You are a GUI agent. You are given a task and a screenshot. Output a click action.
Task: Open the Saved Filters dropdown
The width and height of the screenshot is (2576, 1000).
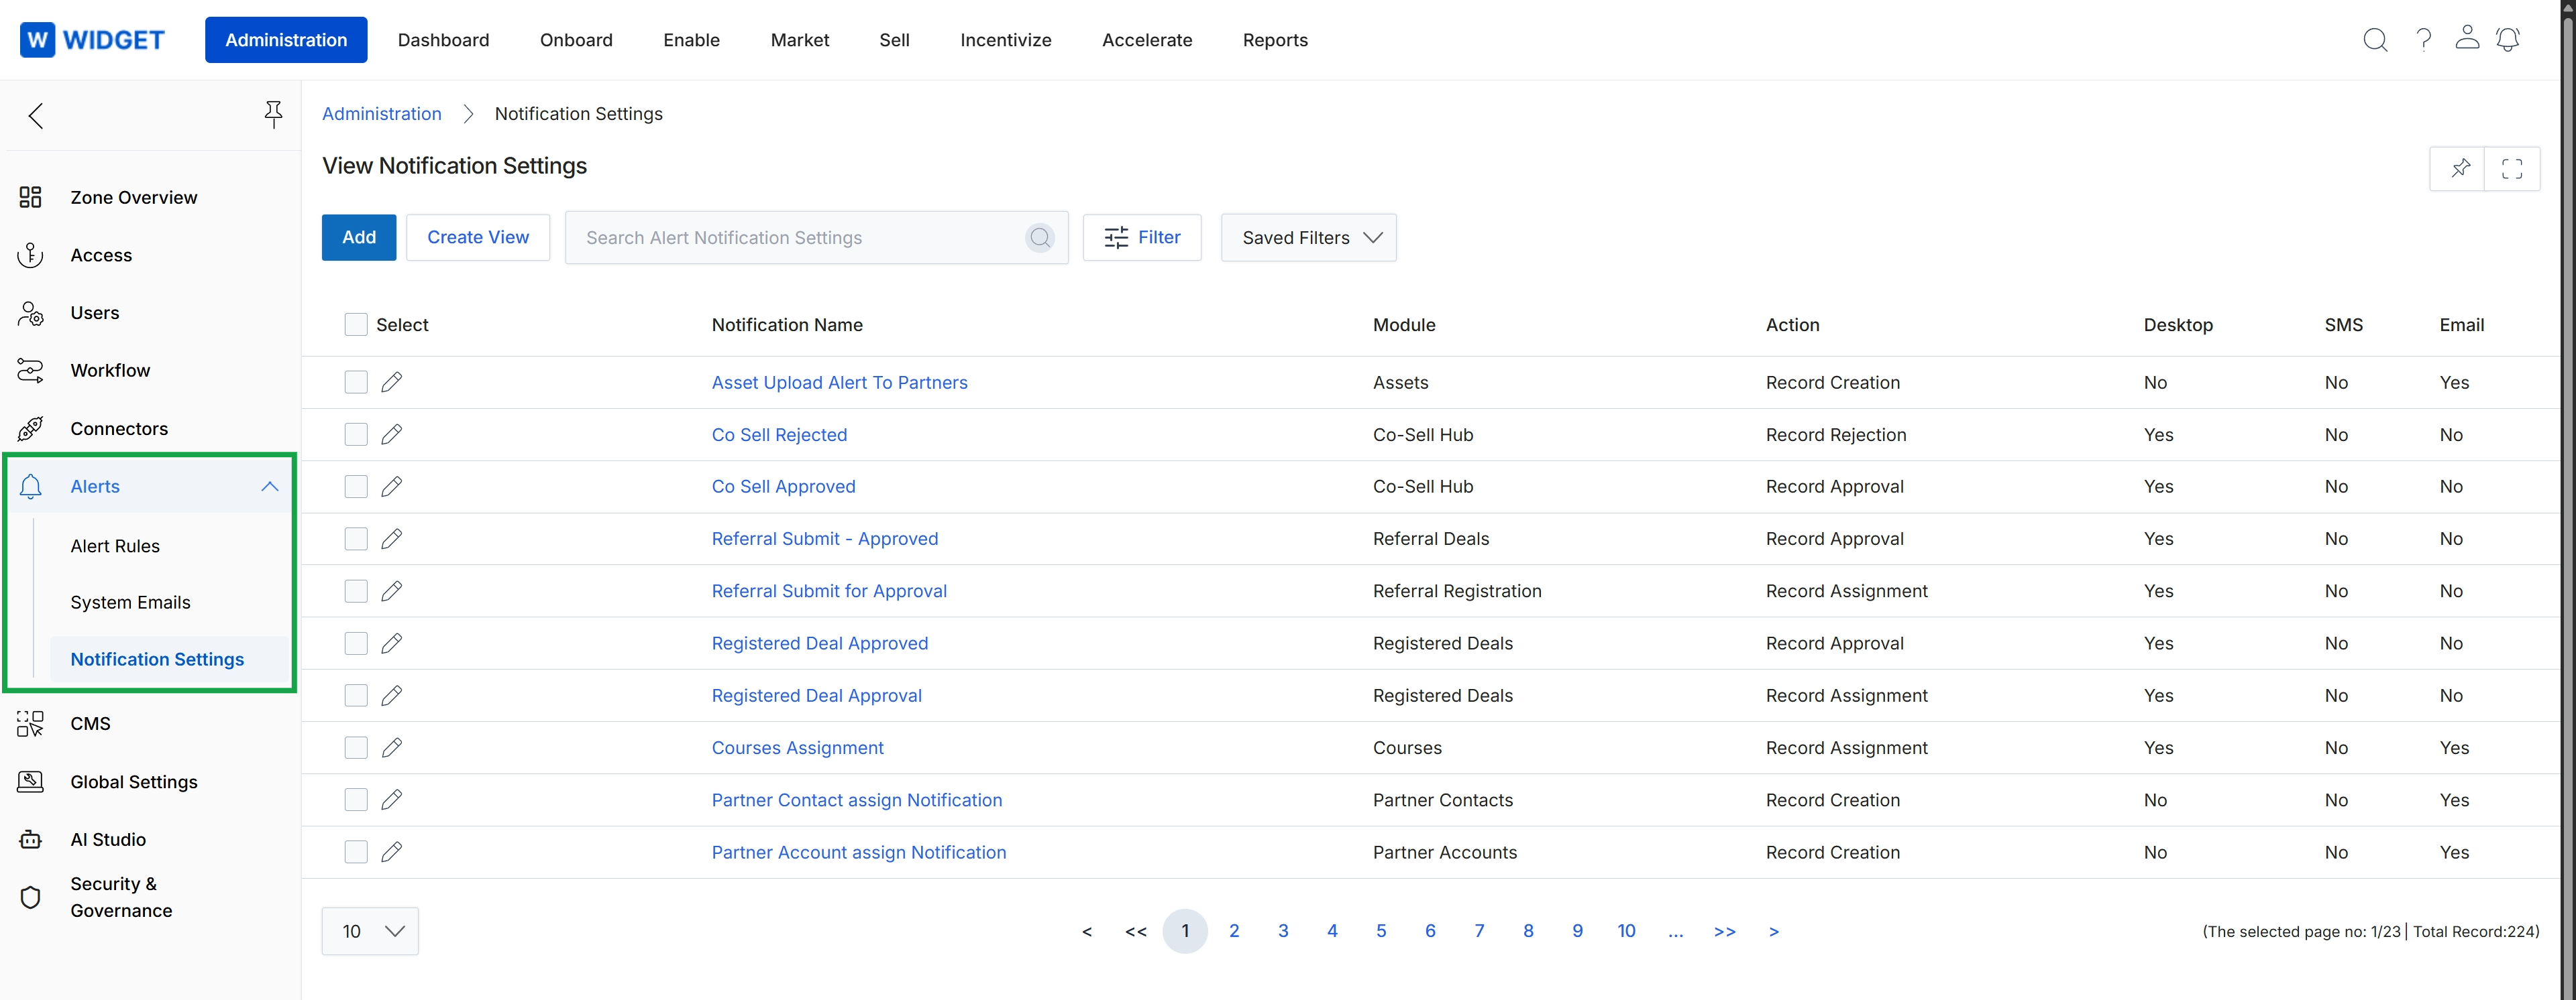pos(1308,238)
